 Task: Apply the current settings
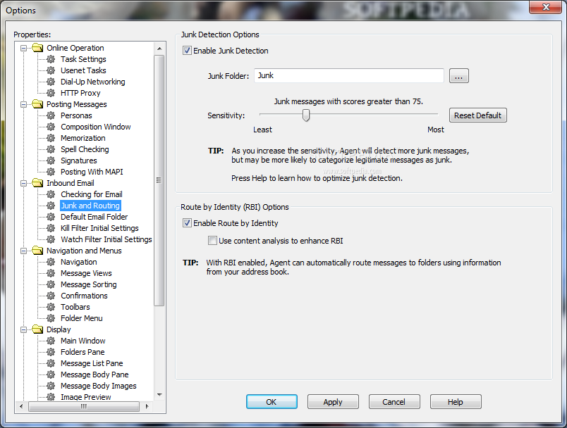pyautogui.click(x=333, y=402)
